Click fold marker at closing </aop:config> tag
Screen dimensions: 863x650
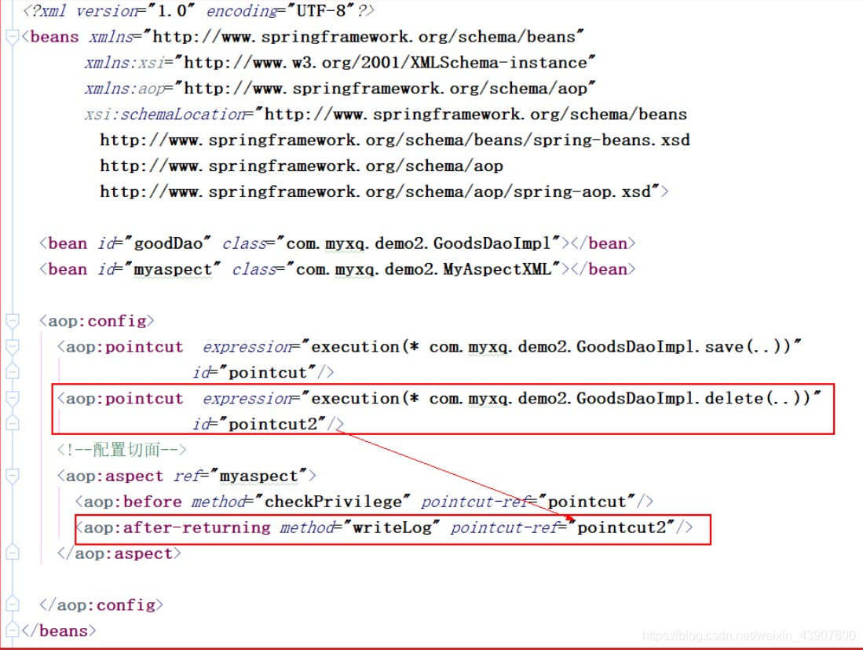pos(12,604)
